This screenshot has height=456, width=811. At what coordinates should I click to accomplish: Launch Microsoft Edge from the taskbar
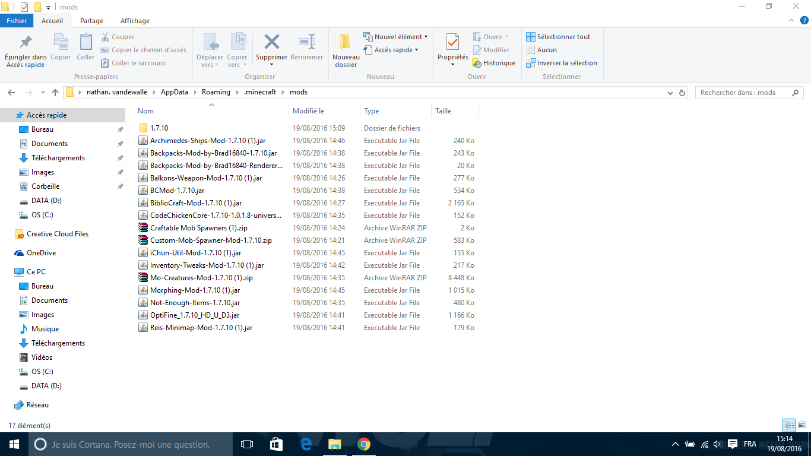point(306,444)
